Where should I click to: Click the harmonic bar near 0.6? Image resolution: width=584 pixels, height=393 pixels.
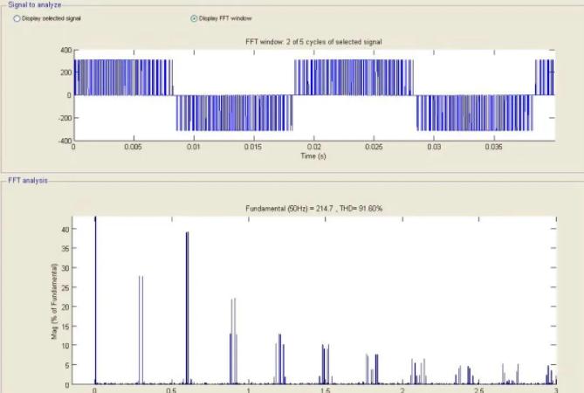[187, 306]
